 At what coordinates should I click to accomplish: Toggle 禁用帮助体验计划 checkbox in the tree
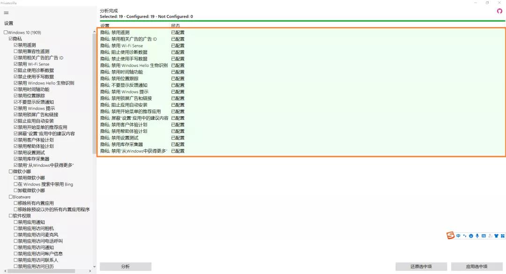coord(15,146)
